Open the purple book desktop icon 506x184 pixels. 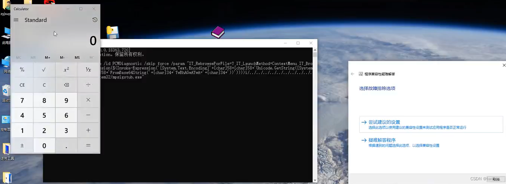pyautogui.click(x=218, y=32)
